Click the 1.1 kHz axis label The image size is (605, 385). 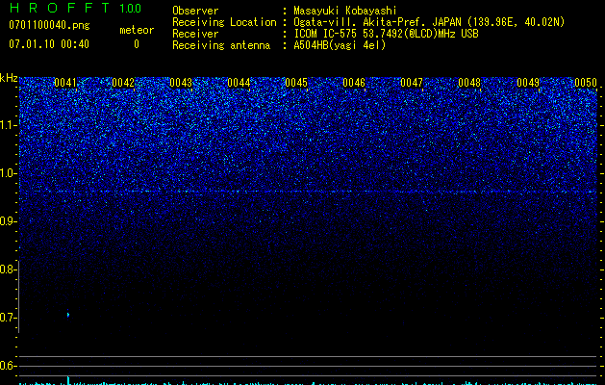click(x=8, y=125)
